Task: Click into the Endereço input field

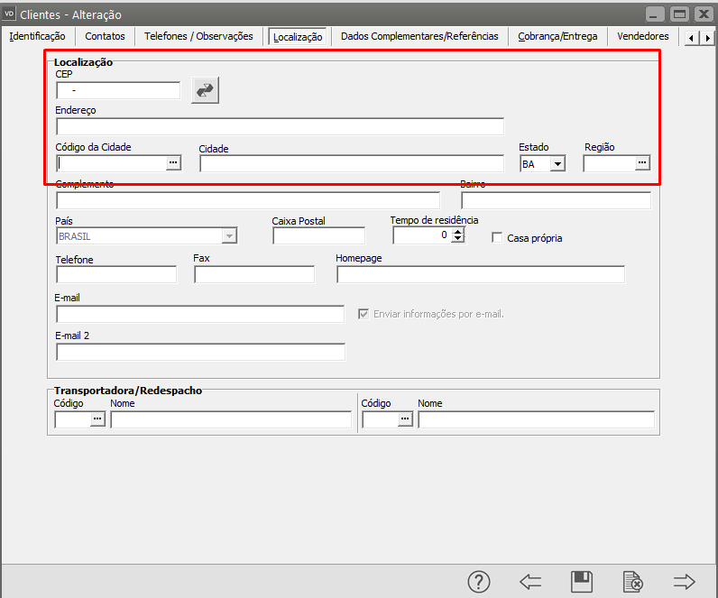Action: pos(280,126)
